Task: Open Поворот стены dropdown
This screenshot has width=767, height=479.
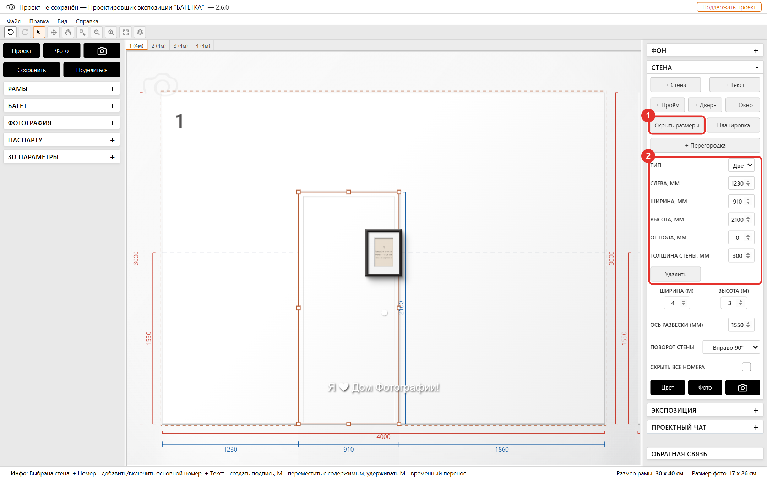Action: coord(731,347)
